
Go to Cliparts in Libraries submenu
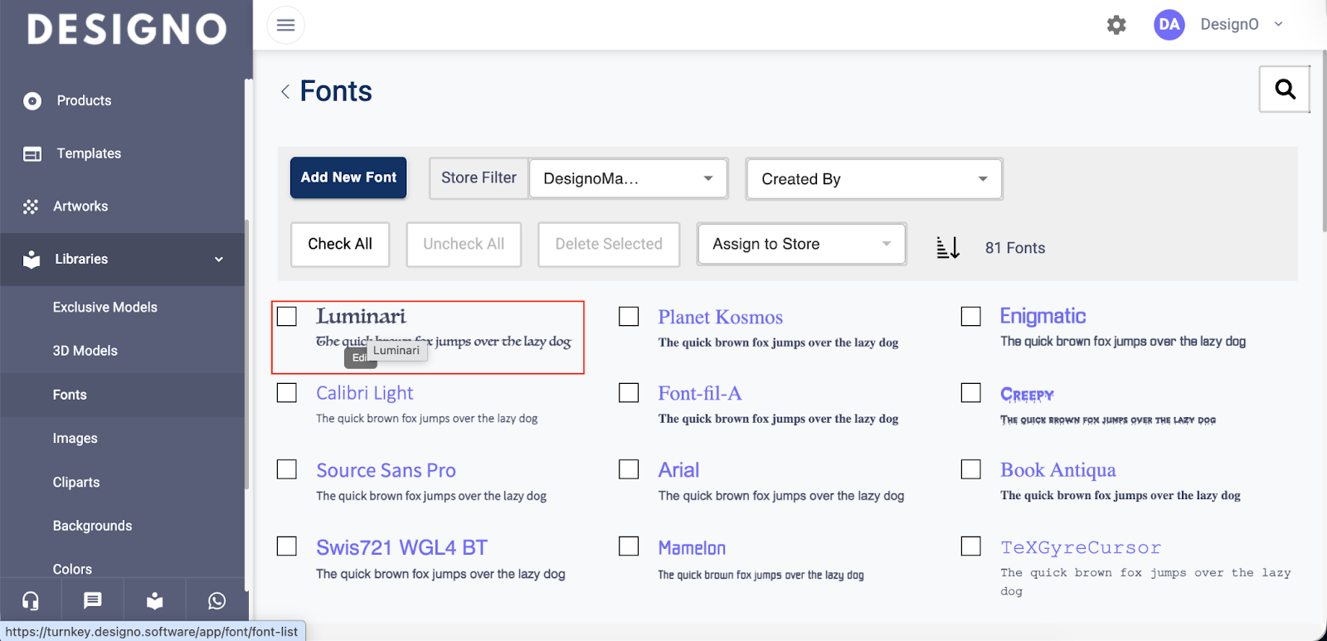tap(76, 483)
